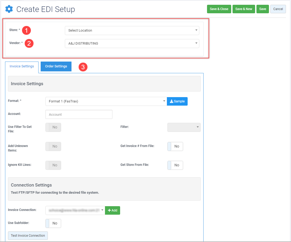Toggle Use Filter To Get File switch
This screenshot has height=242, width=291.
tap(53, 127)
